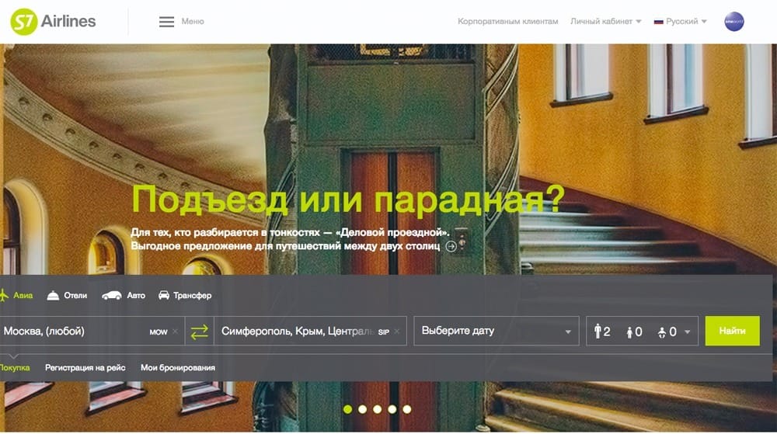Switch to the Регистрация на рейс tab

(x=85, y=368)
